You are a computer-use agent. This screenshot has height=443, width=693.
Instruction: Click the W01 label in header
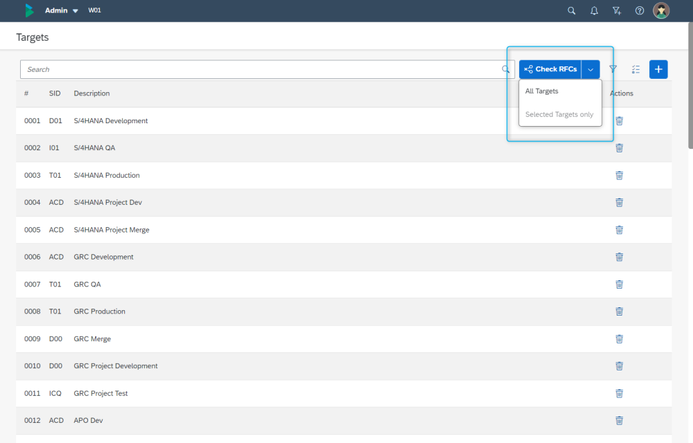point(94,10)
